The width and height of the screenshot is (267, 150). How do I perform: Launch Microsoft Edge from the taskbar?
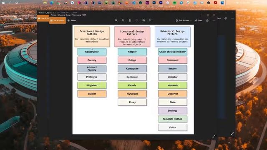tap(52, 3)
